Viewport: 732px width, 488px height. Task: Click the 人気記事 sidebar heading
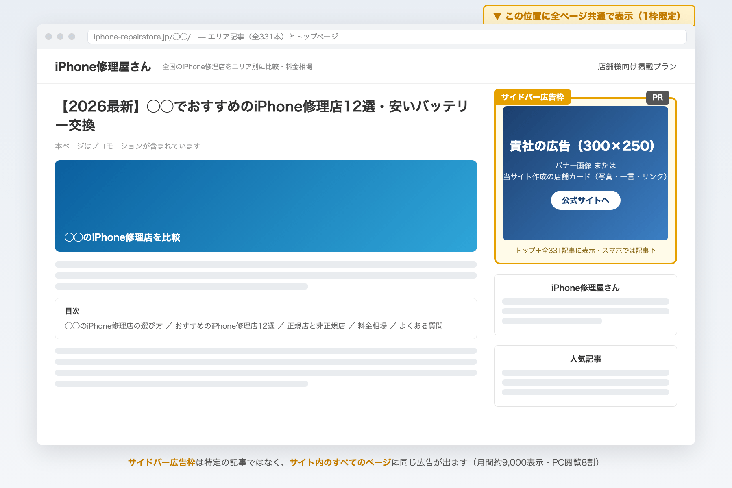coord(586,359)
